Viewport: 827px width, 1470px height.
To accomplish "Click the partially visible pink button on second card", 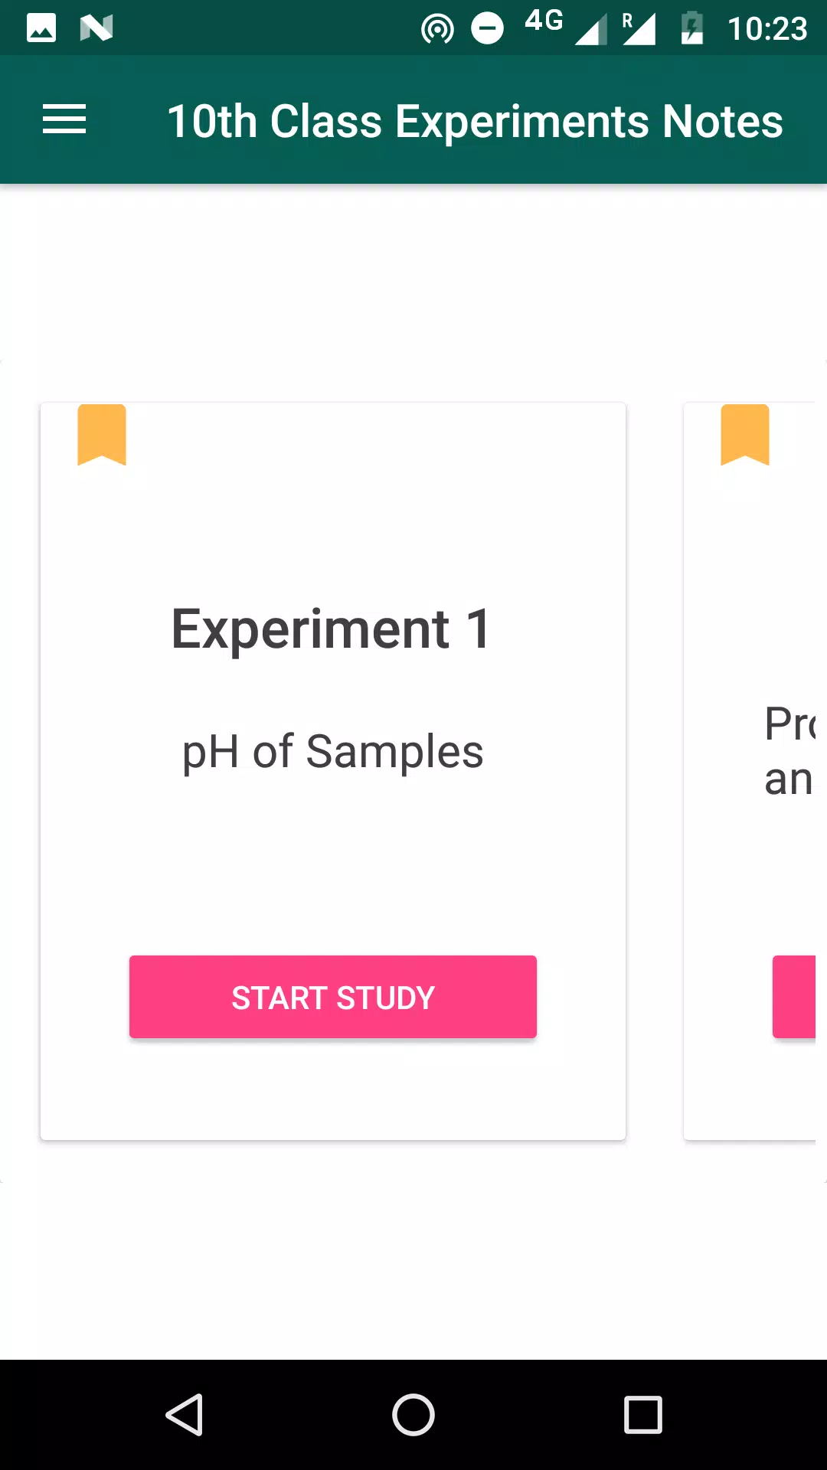I will 794,997.
